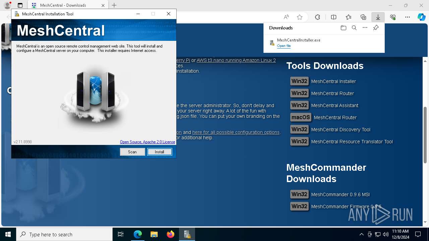Open the Windows Start menu
The height and width of the screenshot is (241, 429).
click(x=8, y=234)
